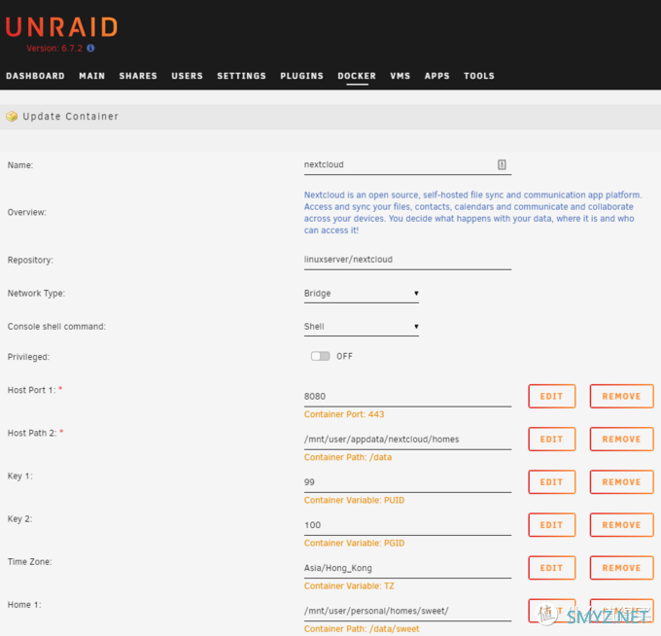Click the Time Zone field Asia/Hong_Kong
This screenshot has width=661, height=636.
tap(407, 569)
